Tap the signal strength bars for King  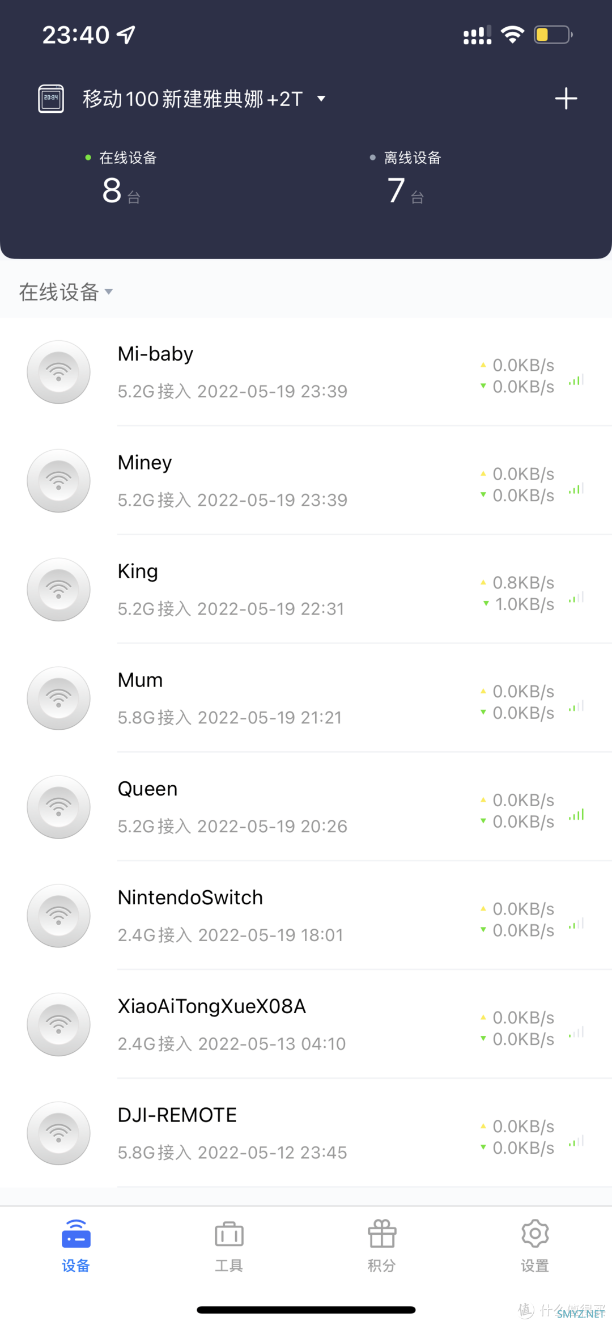pos(576,598)
